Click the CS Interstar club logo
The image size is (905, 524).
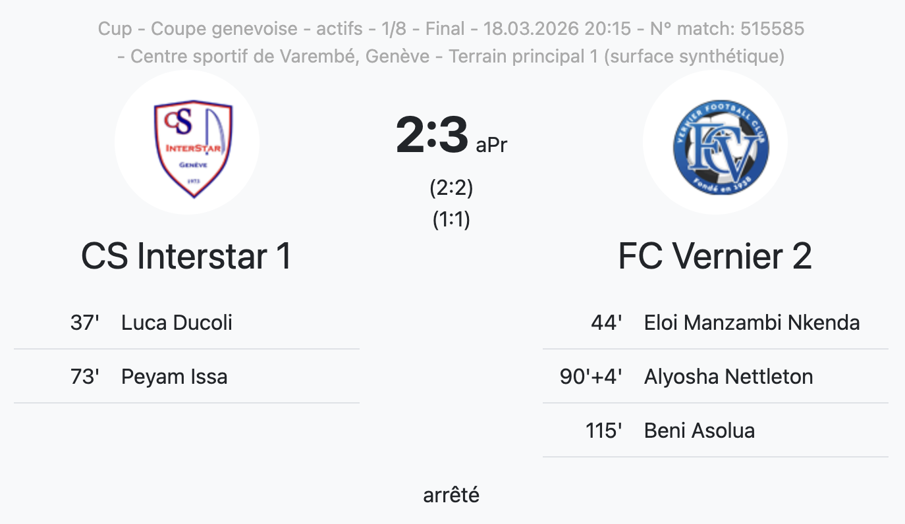187,143
